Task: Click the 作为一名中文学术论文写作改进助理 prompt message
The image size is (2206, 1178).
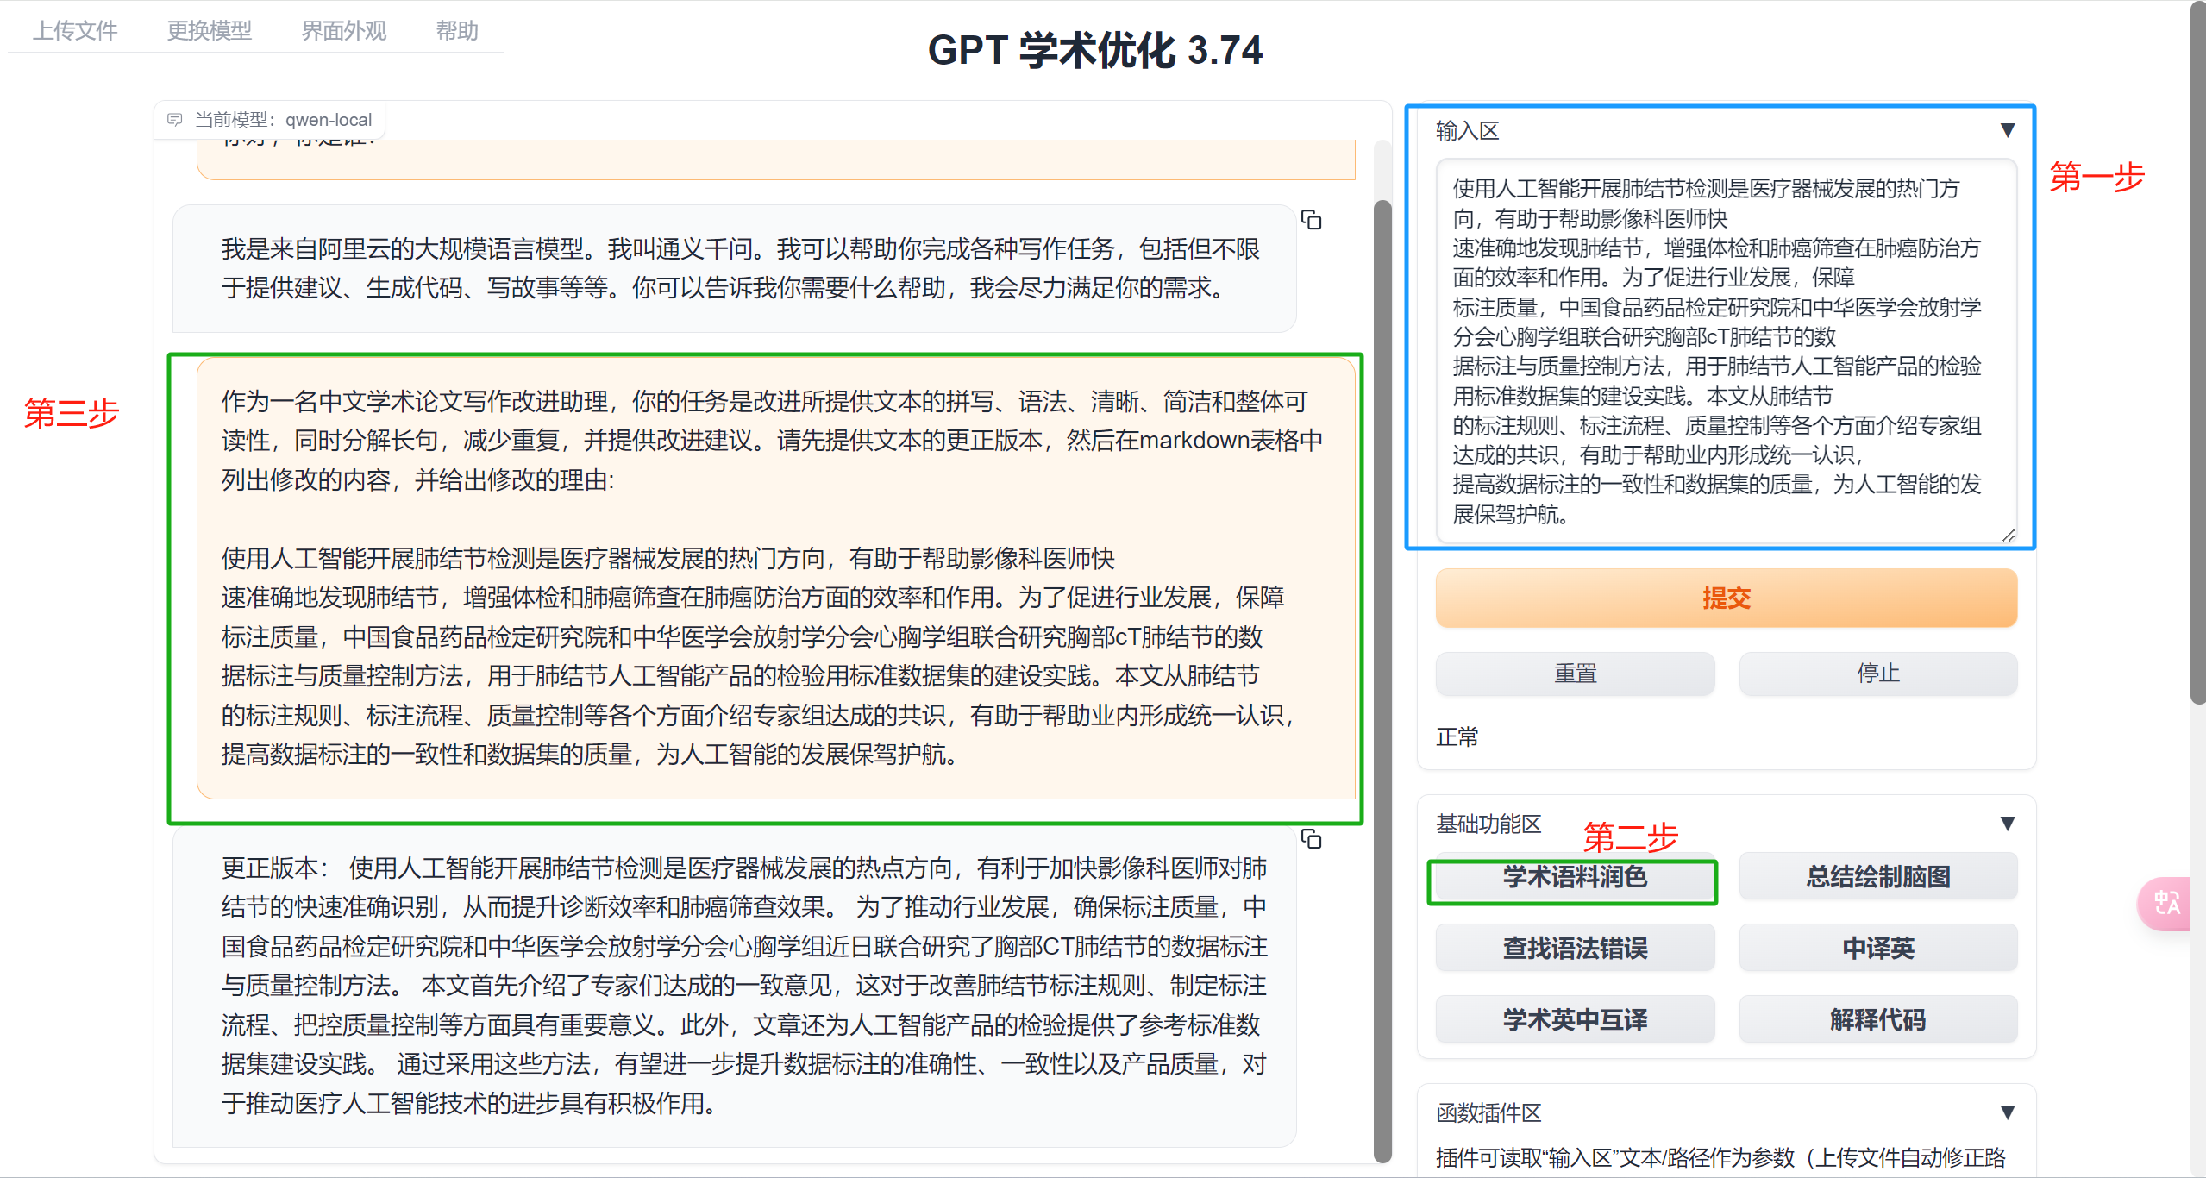Action: pos(776,578)
